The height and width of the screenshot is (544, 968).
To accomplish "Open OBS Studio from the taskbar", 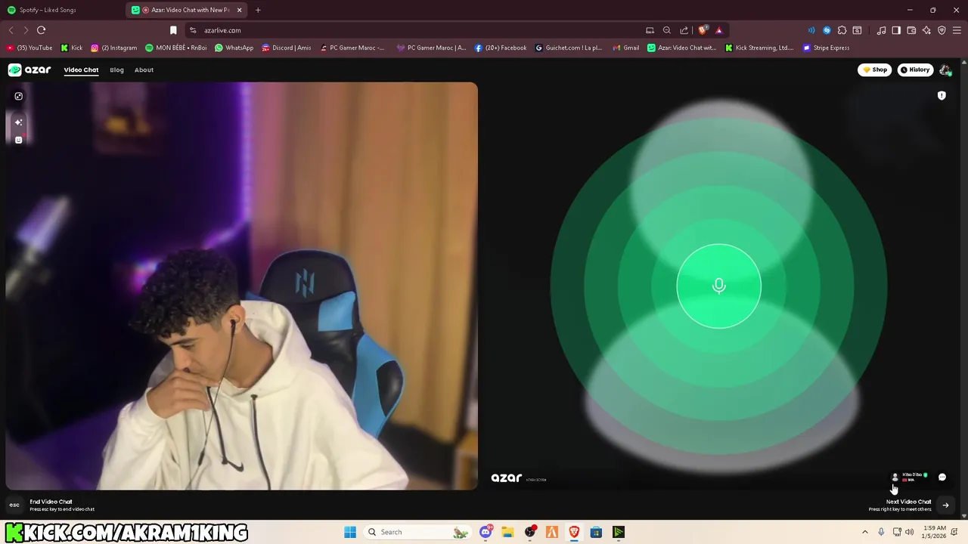I will click(x=530, y=532).
